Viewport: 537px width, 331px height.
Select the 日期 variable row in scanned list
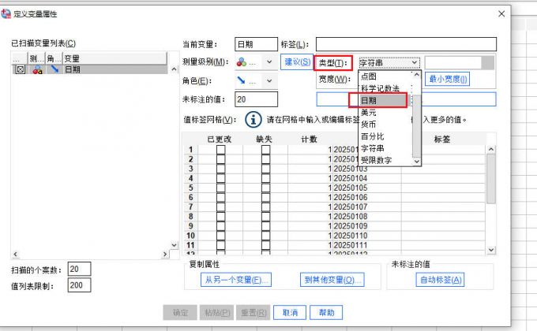[x=90, y=69]
